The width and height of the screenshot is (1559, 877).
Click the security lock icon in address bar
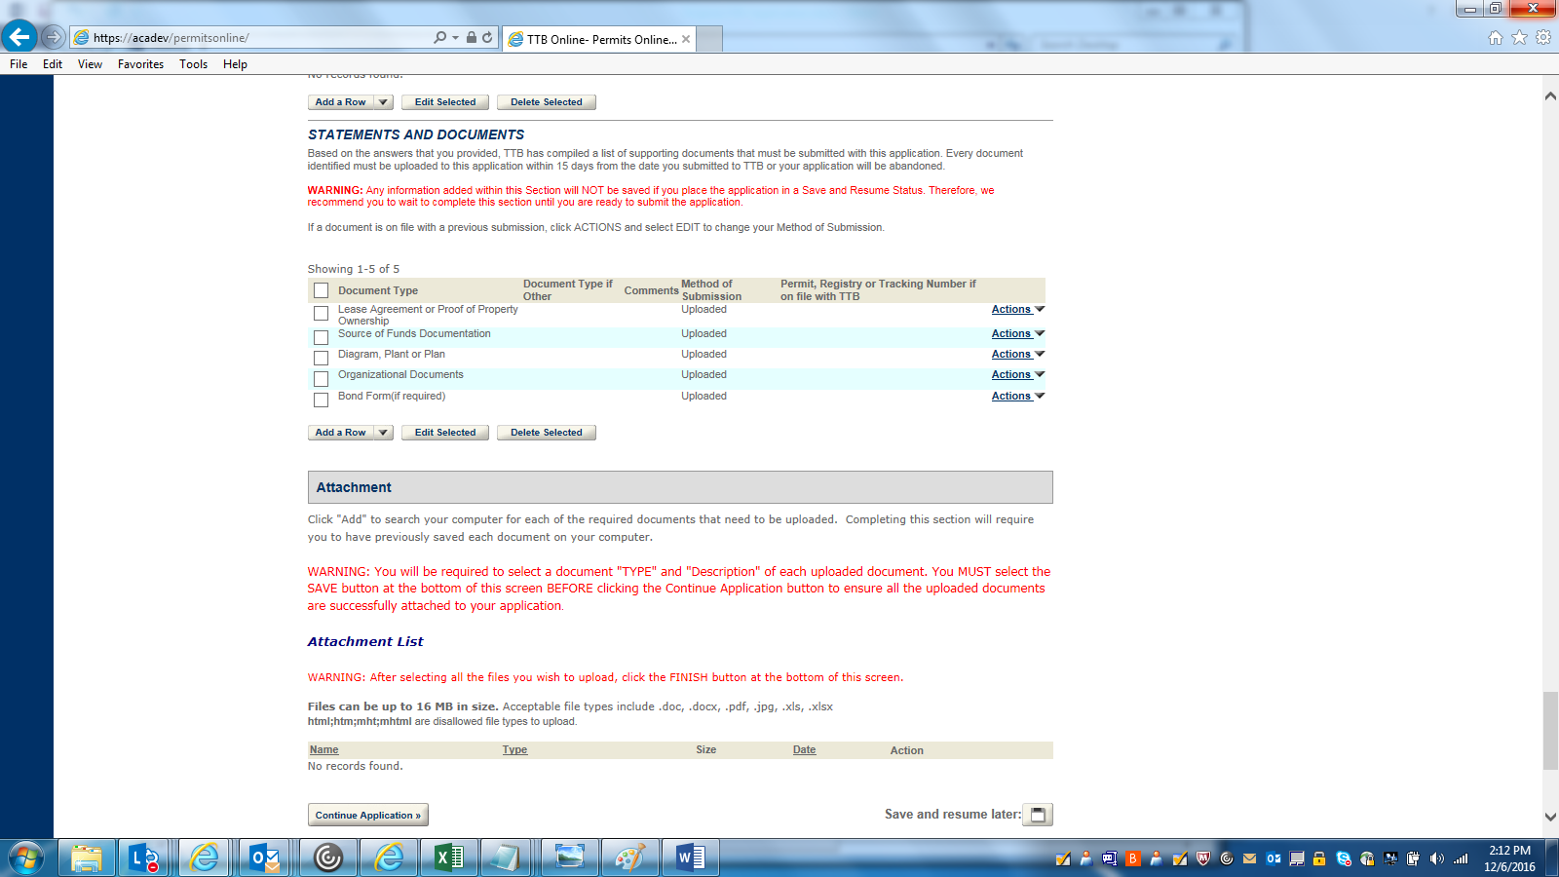[x=472, y=37]
